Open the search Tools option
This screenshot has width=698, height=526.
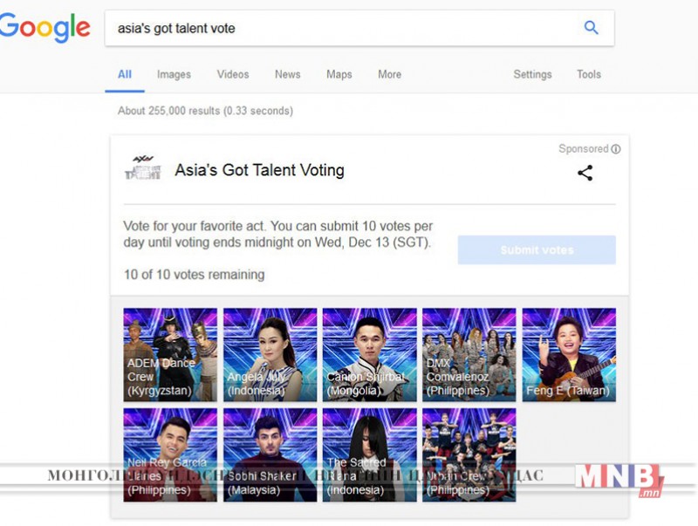tap(589, 74)
